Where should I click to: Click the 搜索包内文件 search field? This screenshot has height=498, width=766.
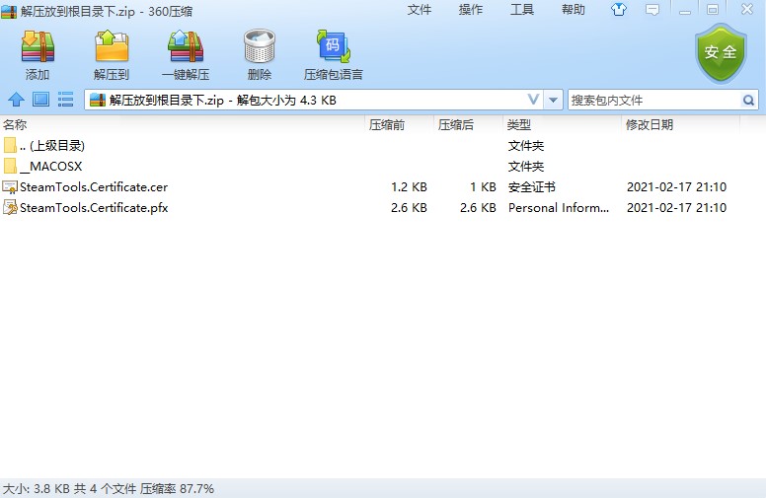pos(654,101)
